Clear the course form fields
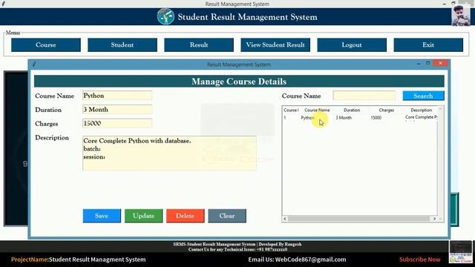This screenshot has width=475, height=267. point(227,216)
